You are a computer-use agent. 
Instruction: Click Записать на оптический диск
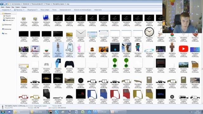(x=82, y=10)
